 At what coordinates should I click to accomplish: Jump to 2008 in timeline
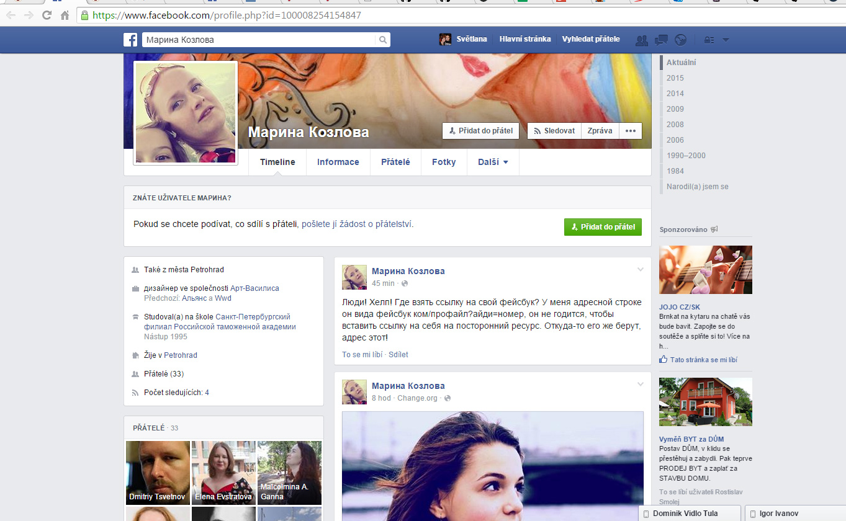pyautogui.click(x=675, y=125)
